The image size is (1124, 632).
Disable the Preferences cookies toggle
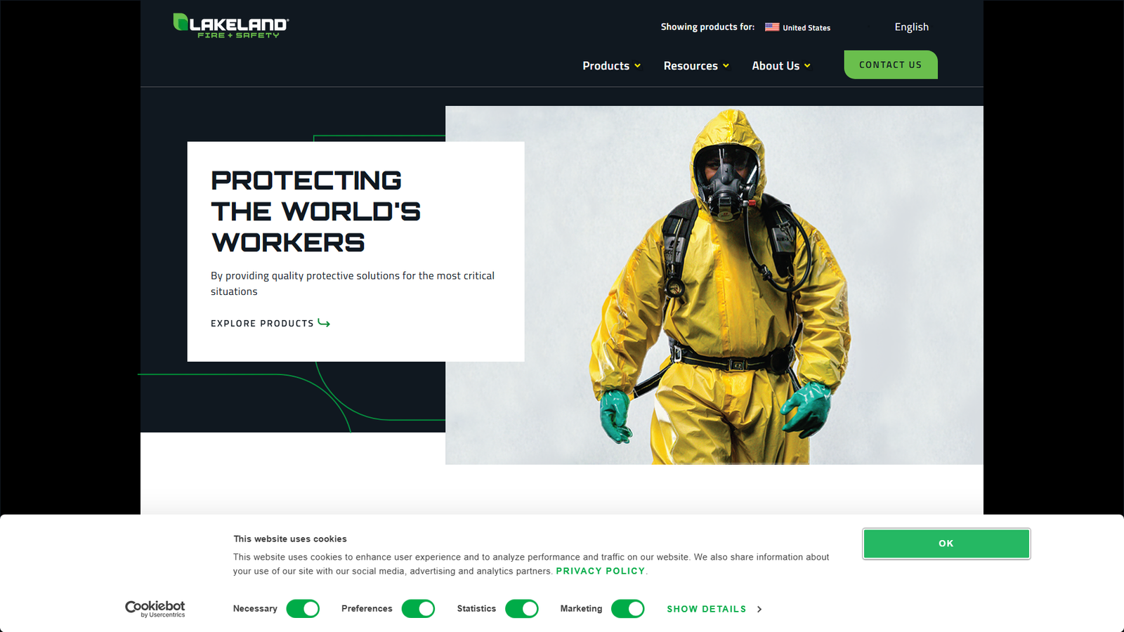pyautogui.click(x=418, y=609)
